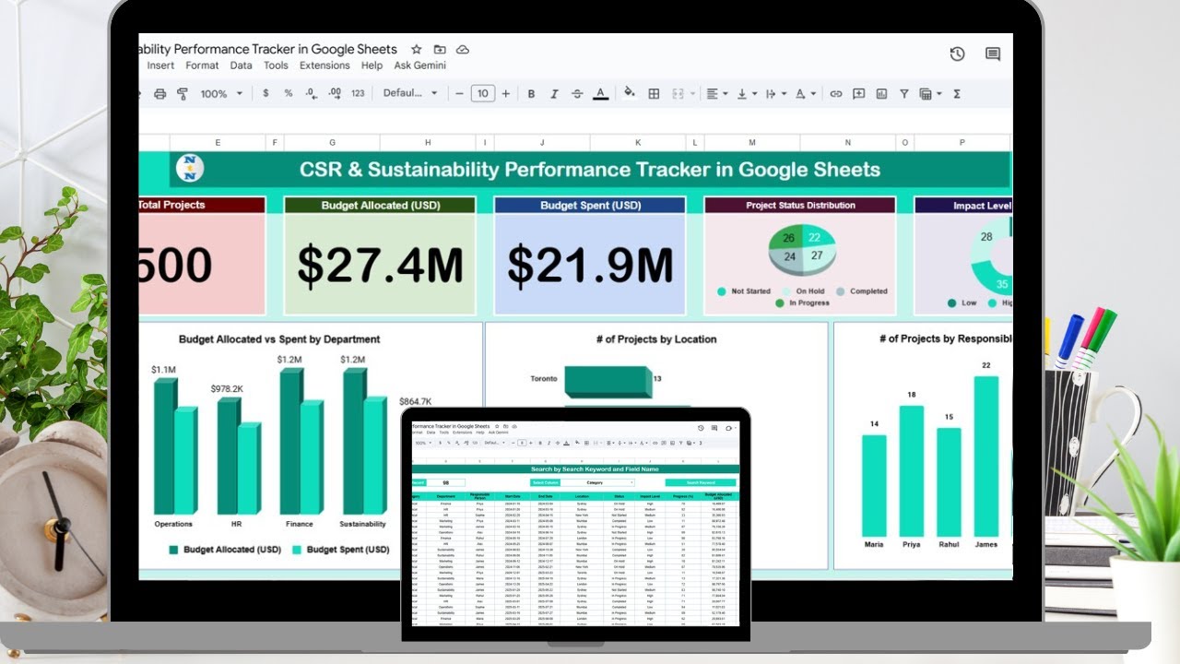
Task: Toggle bold in the laptop toolbar
Action: point(531,93)
